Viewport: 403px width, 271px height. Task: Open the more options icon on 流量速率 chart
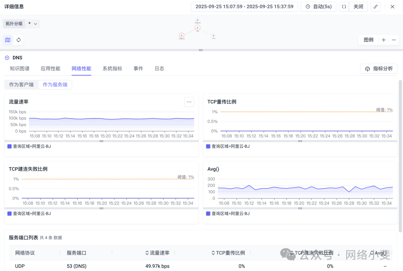[x=189, y=102]
